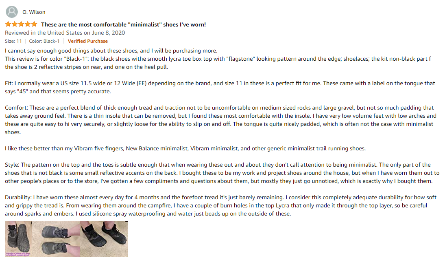Click the Vibram five fingers comparison sentence
This screenshot has width=445, height=262.
point(185,148)
